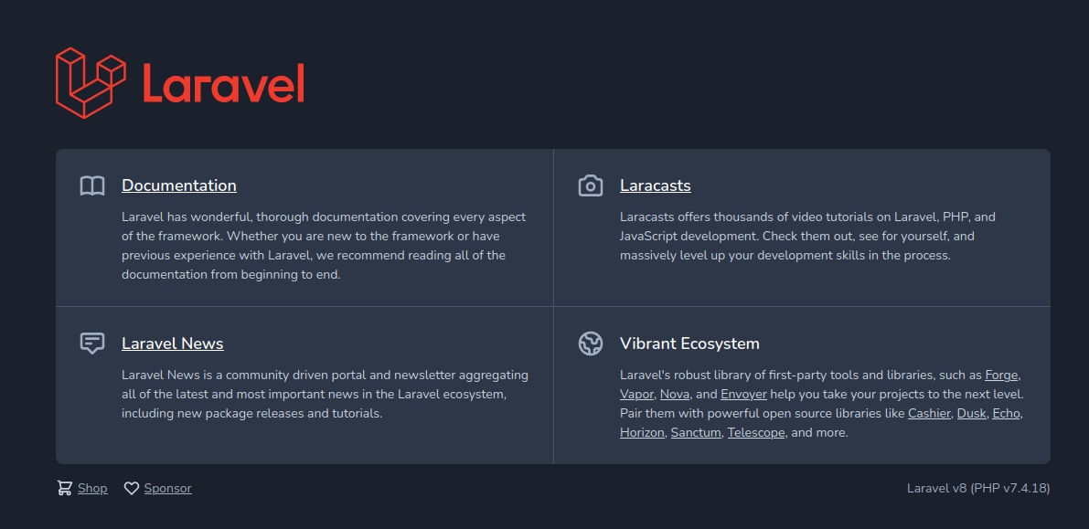
Task: Follow the Vapor link
Action: (636, 395)
